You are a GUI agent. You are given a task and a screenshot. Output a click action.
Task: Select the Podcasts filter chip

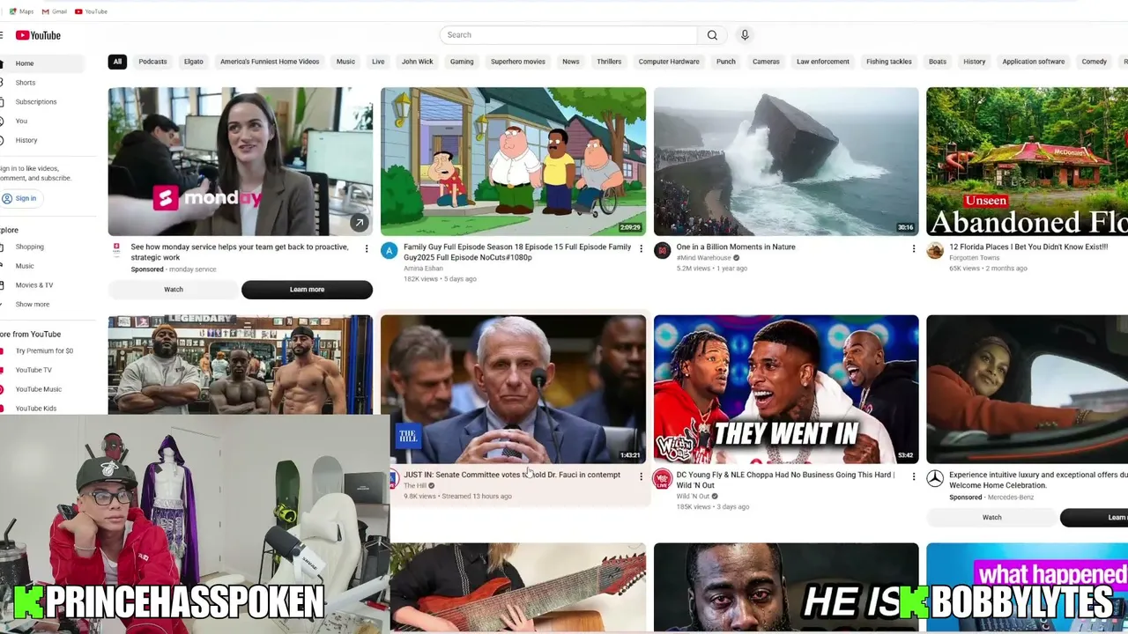152,62
